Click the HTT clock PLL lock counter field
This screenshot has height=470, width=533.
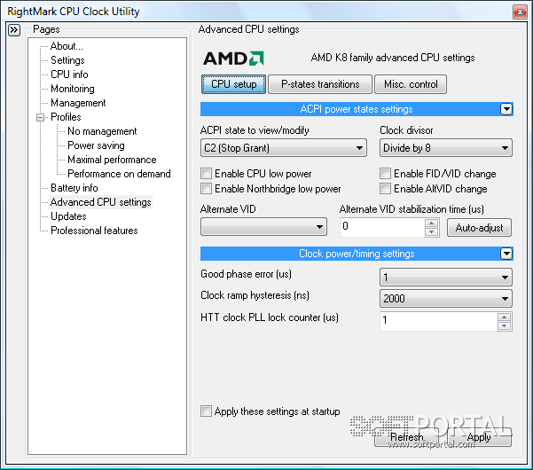click(438, 321)
